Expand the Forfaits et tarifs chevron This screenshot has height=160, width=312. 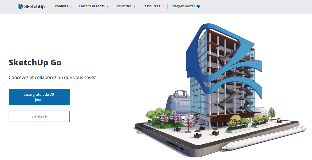tap(107, 6)
